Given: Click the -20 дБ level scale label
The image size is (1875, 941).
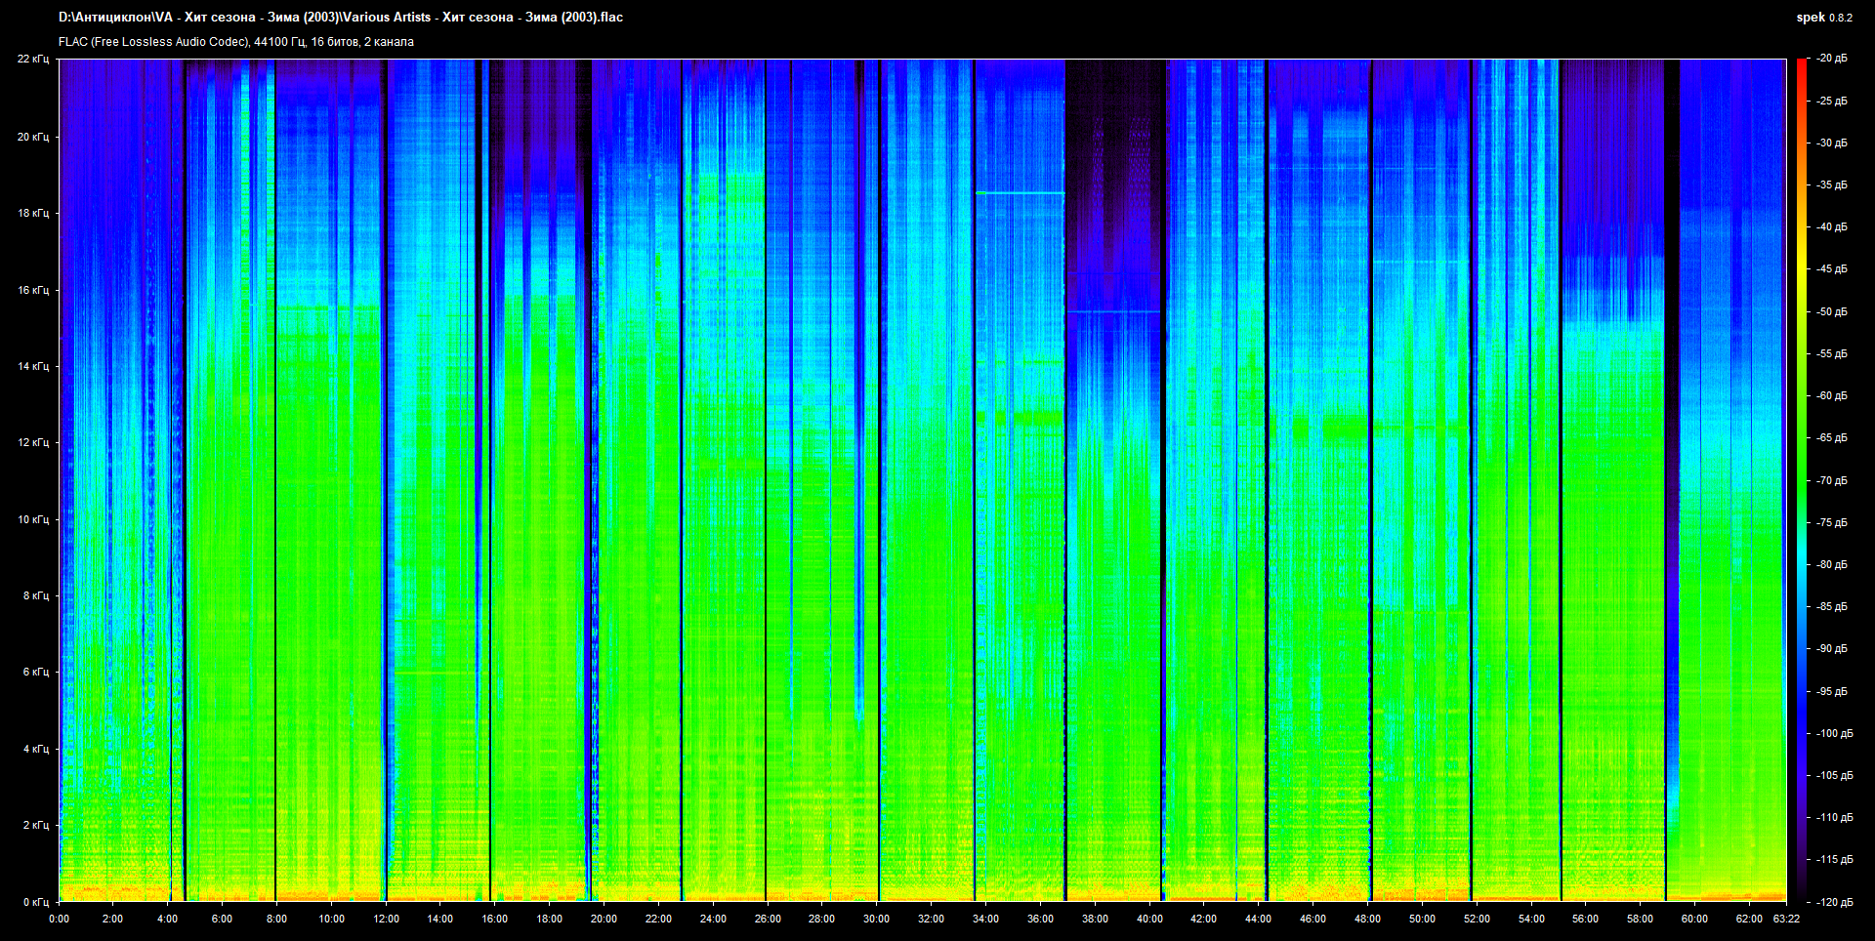Looking at the screenshot, I should pyautogui.click(x=1832, y=59).
